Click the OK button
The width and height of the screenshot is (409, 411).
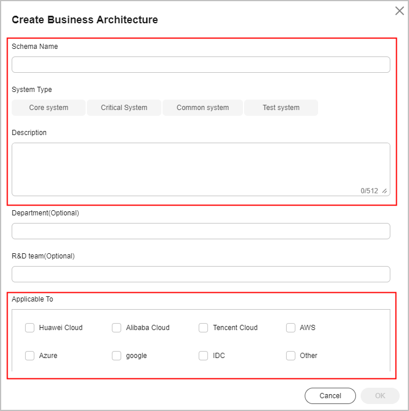coord(380,396)
